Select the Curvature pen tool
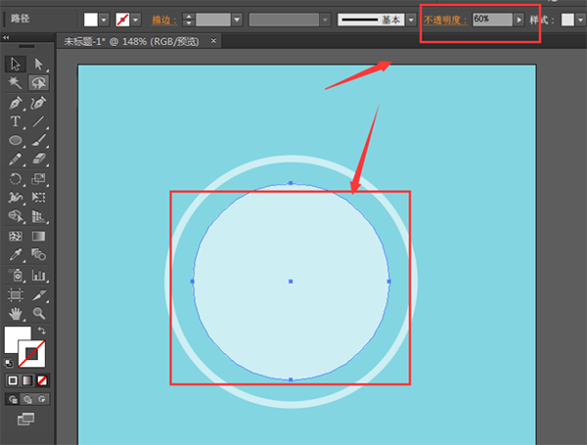The image size is (587, 445). click(x=38, y=103)
